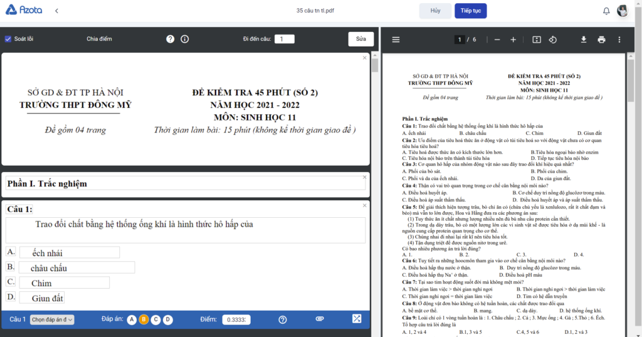Viewport: 642px width, 337px height.
Task: Go back using the left chevron
Action: click(56, 11)
